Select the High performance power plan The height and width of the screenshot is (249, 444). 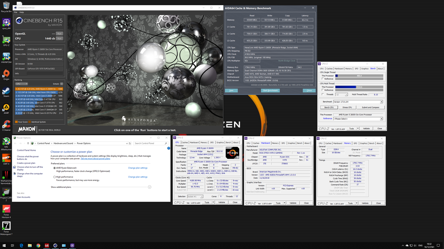(x=54, y=177)
